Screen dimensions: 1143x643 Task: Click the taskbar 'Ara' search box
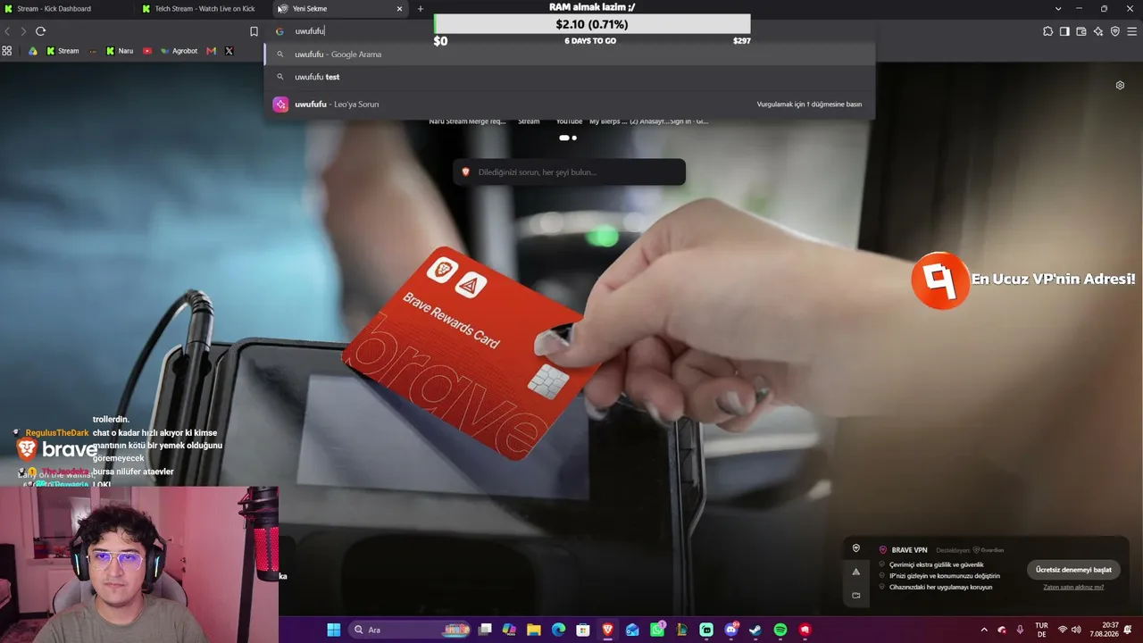[409, 630]
